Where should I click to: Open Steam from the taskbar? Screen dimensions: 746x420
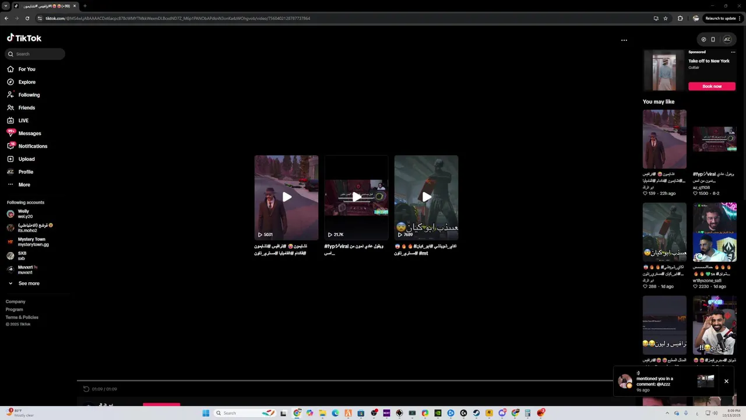click(476, 413)
